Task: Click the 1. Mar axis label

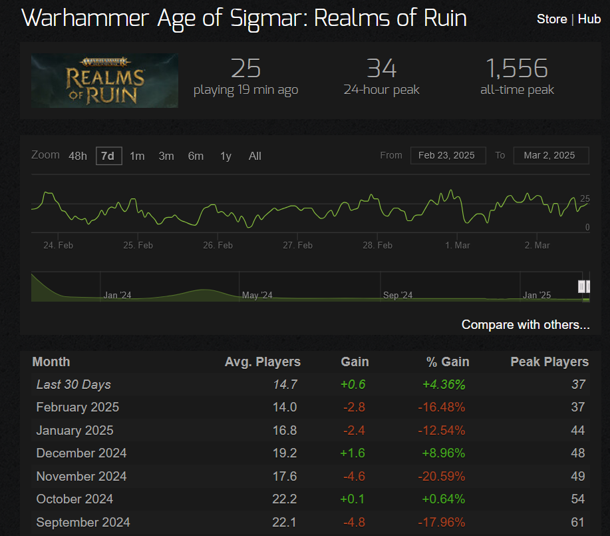Action: (x=458, y=245)
